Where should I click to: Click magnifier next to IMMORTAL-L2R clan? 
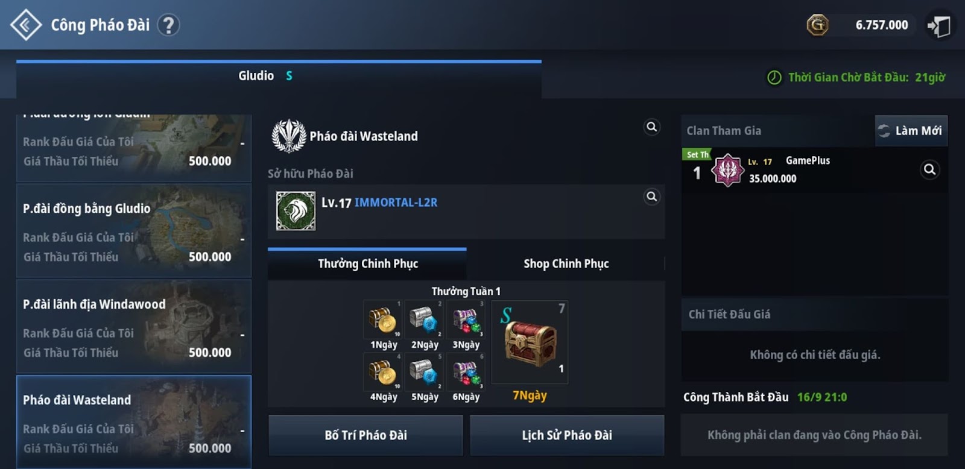652,197
